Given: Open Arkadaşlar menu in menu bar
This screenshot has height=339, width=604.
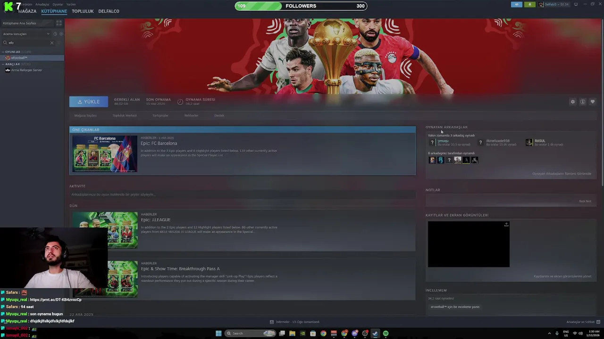Looking at the screenshot, I should tap(42, 4).
